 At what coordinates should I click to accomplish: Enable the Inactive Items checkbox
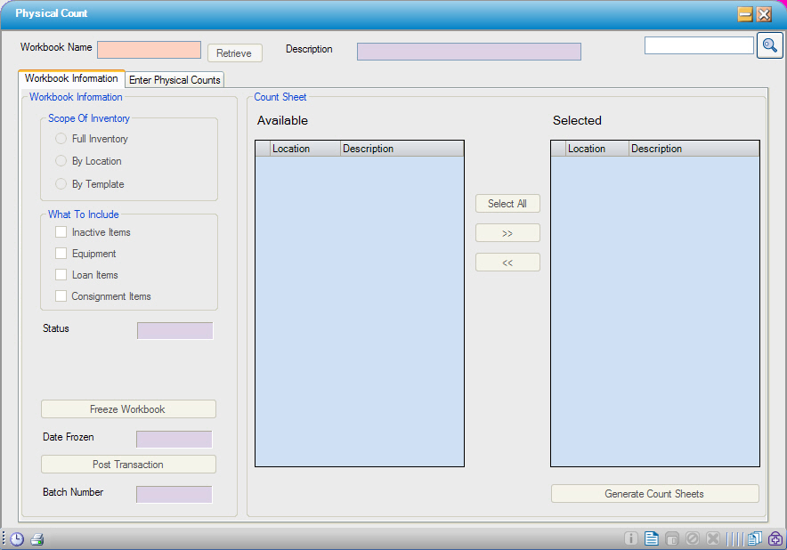[x=61, y=232]
